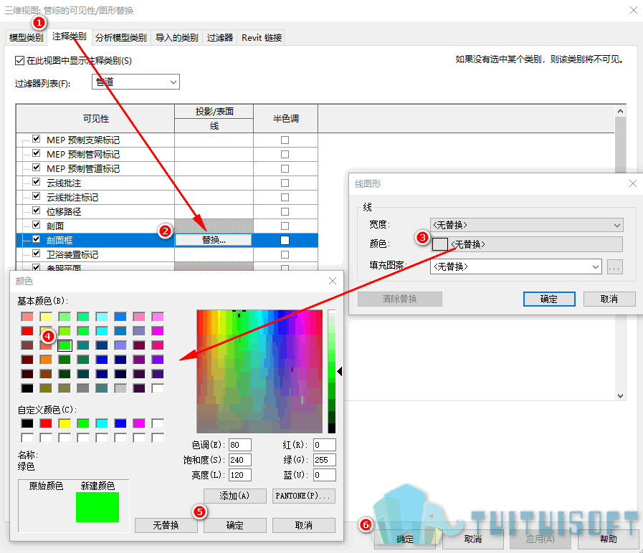Image resolution: width=643 pixels, height=553 pixels.
Task: Click the 添加(A) button
Action: 235,496
